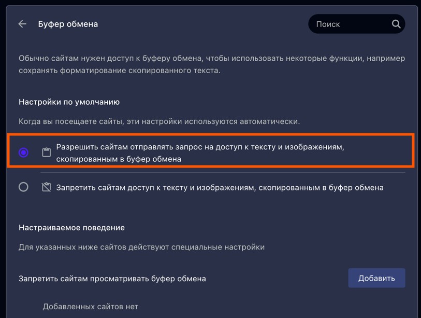The height and width of the screenshot is (318, 421).
Task: Click the Запретить сайтам доступ к тексту label
Action: (220, 187)
